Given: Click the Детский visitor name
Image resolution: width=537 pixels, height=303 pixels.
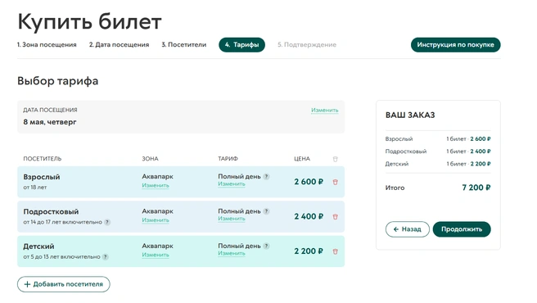Looking at the screenshot, I should 38,246.
